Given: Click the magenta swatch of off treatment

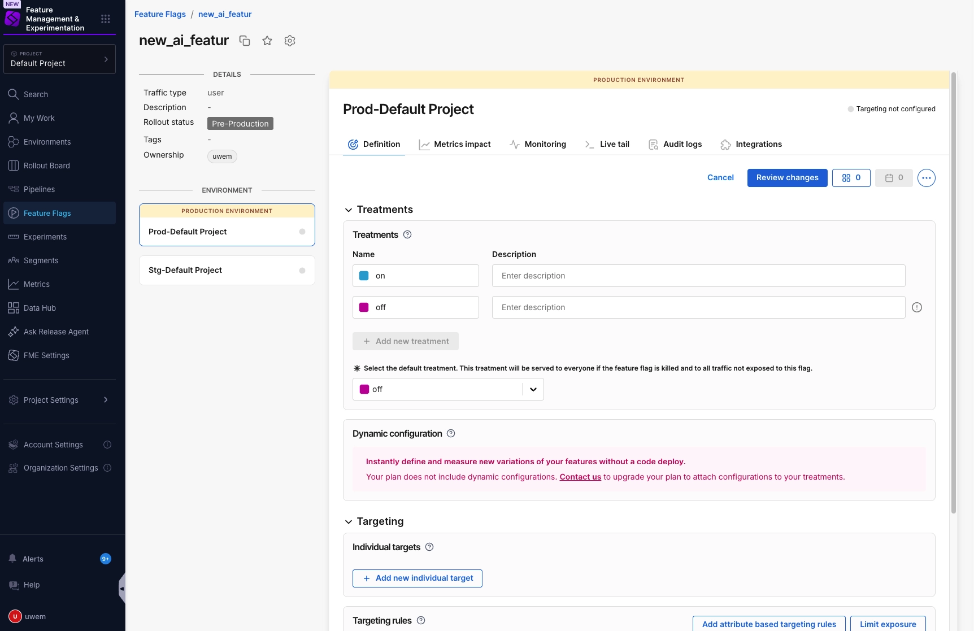Looking at the screenshot, I should click(x=364, y=307).
